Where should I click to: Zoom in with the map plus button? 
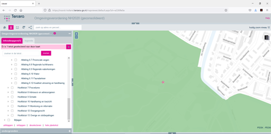tap(76, 34)
